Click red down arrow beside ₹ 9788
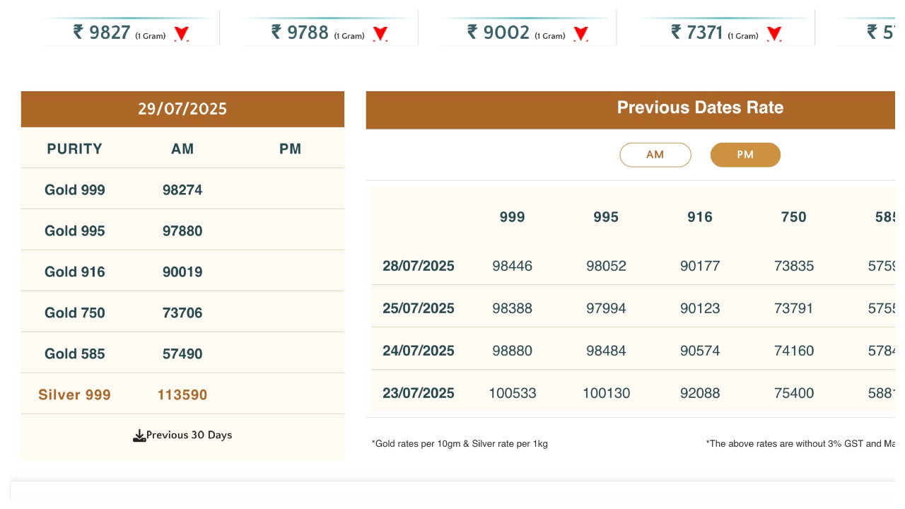 pyautogui.click(x=380, y=33)
